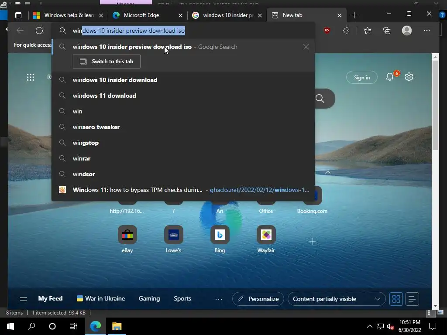Viewport: 447px width, 335px height.
Task: Select suggestion winaero tweaker
Action: coord(183,127)
